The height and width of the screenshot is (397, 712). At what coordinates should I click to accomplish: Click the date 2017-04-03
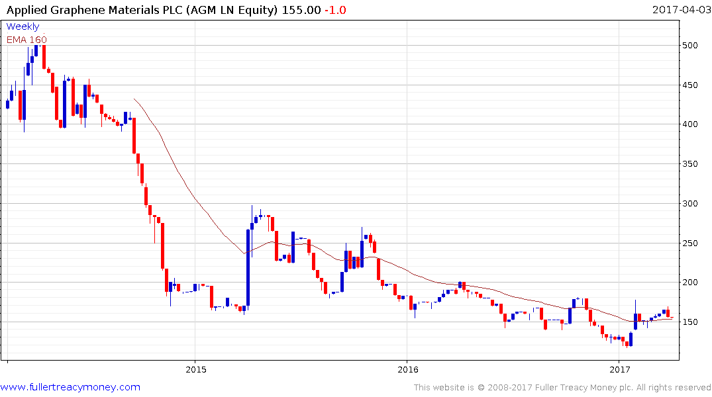coord(681,9)
